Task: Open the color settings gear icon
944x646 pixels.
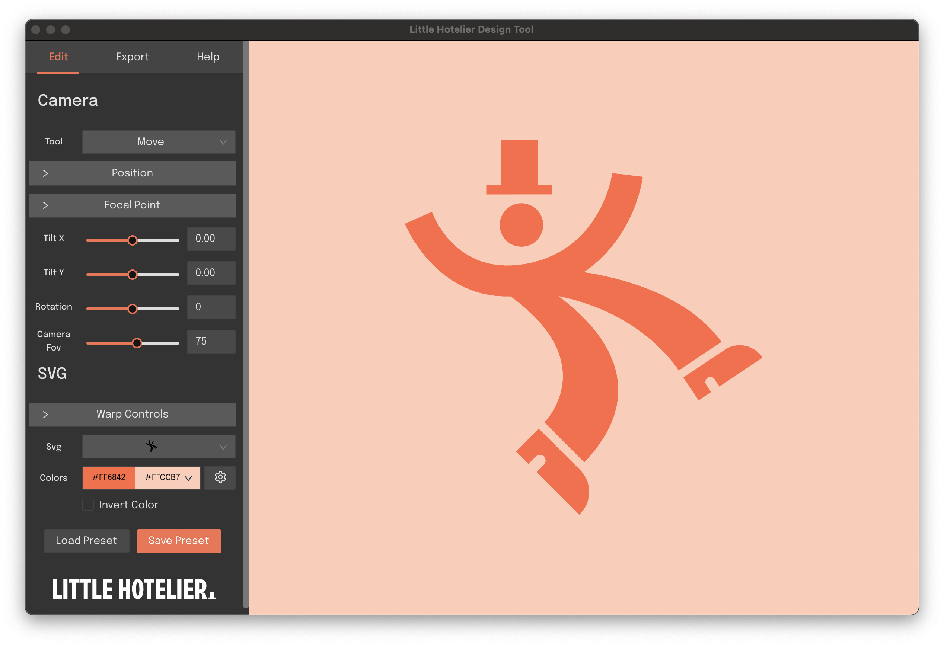Action: click(220, 477)
